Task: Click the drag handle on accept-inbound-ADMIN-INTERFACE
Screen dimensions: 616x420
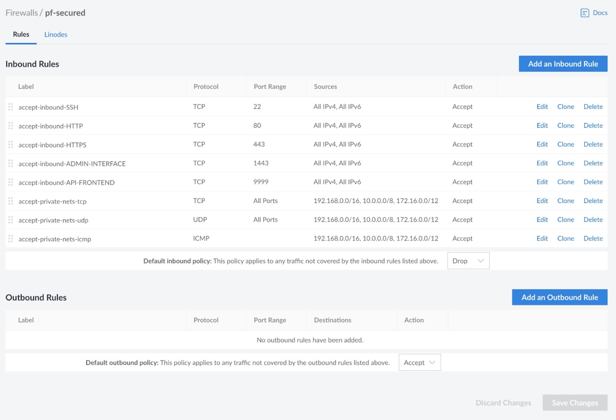Action: tap(11, 163)
